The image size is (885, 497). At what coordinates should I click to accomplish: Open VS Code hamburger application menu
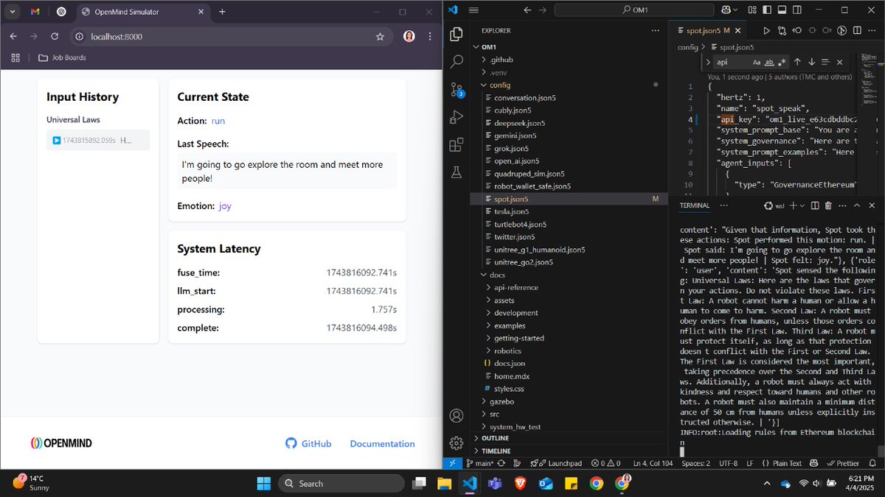point(473,10)
